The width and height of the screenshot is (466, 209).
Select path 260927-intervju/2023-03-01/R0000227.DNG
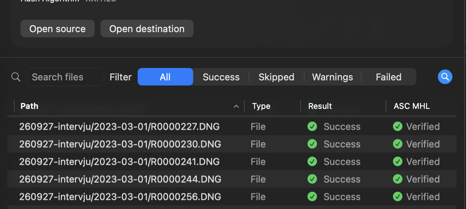119,126
